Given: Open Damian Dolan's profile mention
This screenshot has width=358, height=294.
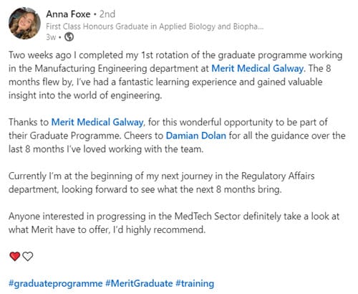Looking at the screenshot, I should 196,136.
